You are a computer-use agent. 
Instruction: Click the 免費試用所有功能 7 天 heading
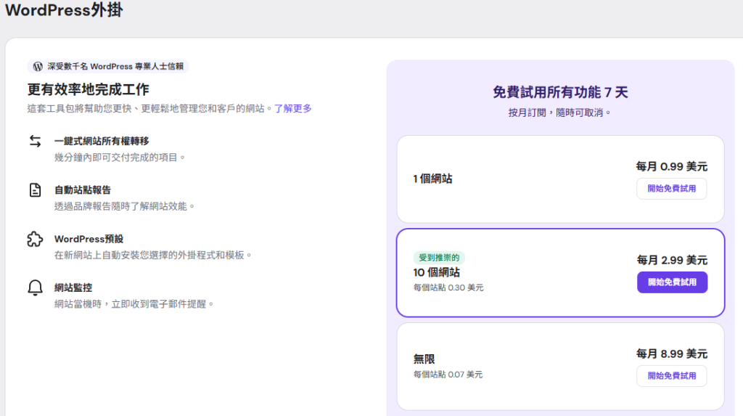[560, 92]
